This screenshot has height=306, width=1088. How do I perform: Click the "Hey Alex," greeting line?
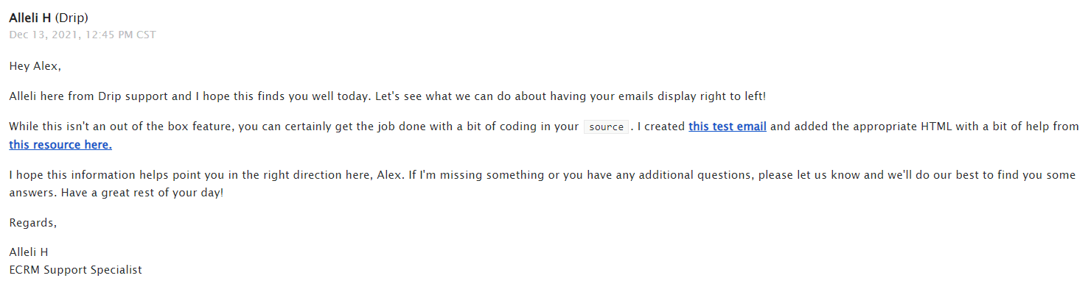[35, 66]
